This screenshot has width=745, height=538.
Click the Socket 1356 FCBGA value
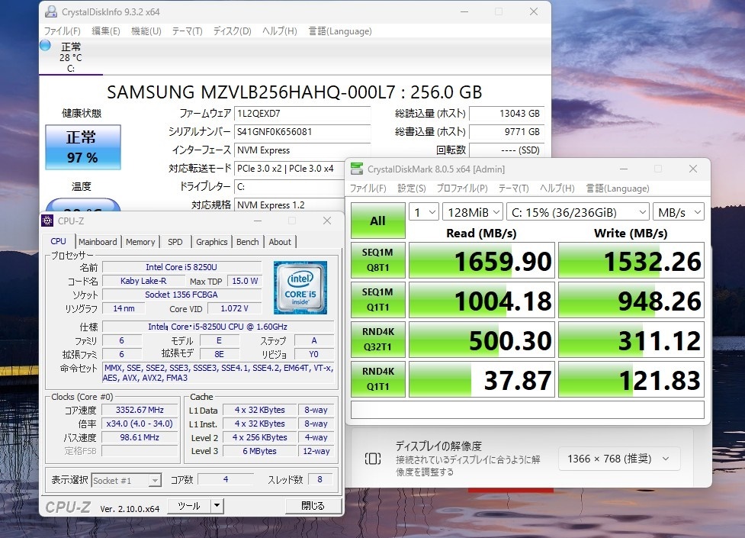(x=182, y=295)
